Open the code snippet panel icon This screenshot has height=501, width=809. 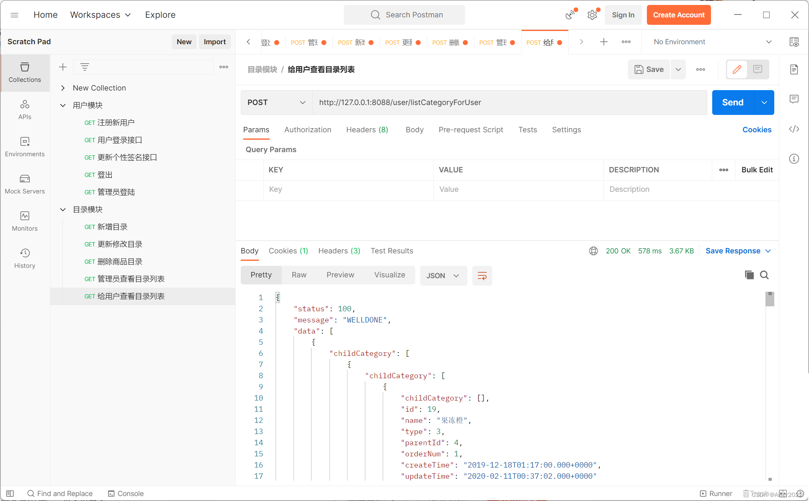click(x=794, y=129)
